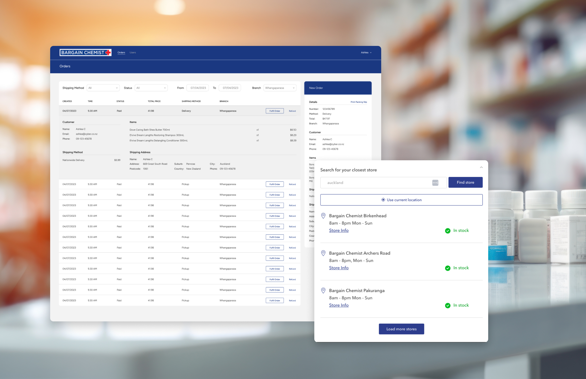Open the Status filter dropdown
The width and height of the screenshot is (586, 379).
(151, 88)
